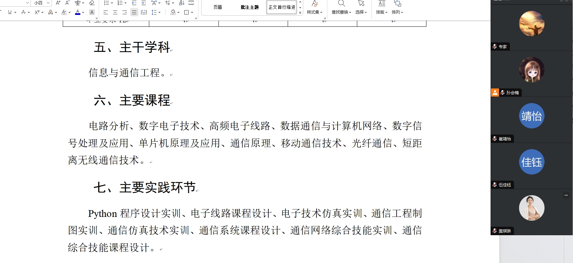The width and height of the screenshot is (573, 263).
Task: Toggle underline formatting
Action: click(9, 12)
